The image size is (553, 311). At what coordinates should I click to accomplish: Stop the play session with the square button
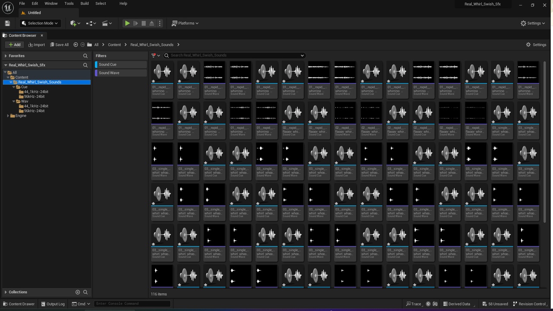[x=144, y=23]
